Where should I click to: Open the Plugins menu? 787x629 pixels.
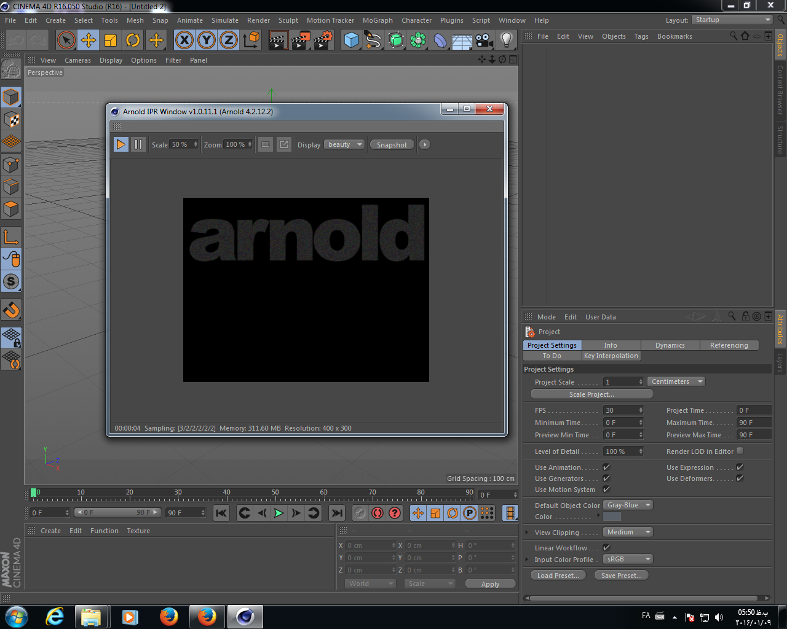452,20
